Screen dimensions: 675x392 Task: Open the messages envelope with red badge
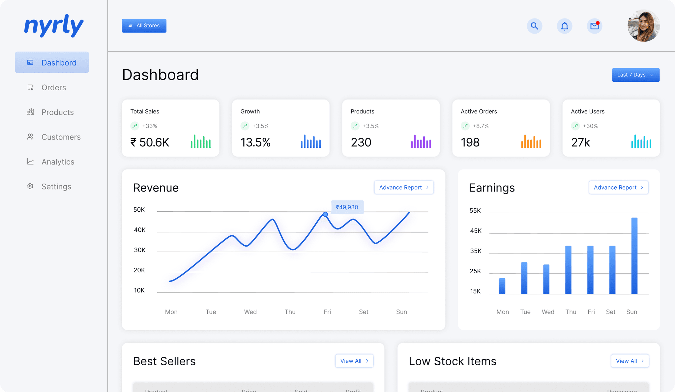coord(594,26)
